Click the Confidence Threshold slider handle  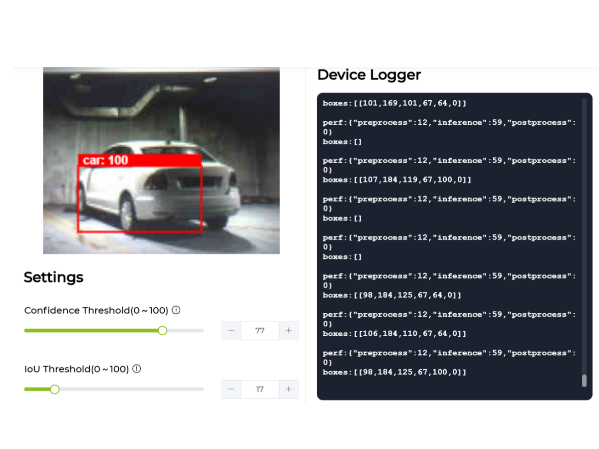(162, 330)
